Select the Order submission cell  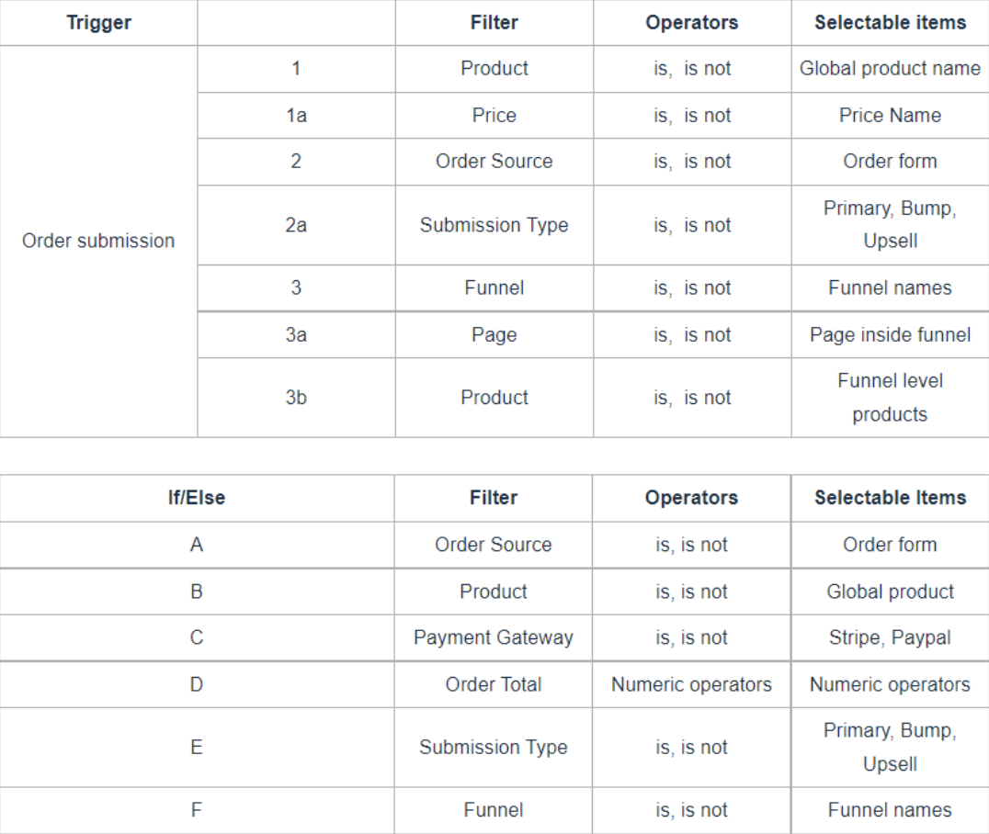(x=98, y=242)
